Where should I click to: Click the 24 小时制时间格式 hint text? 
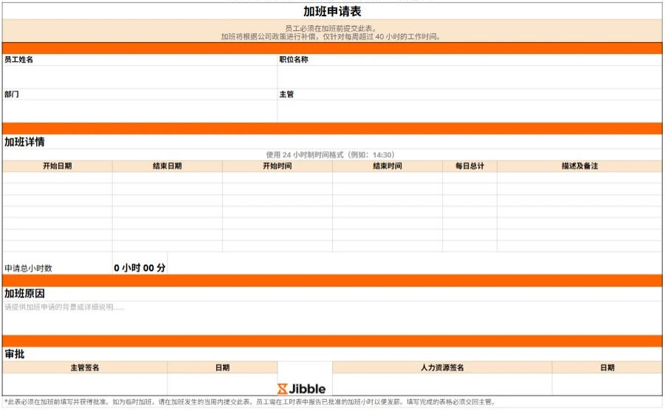[331, 155]
